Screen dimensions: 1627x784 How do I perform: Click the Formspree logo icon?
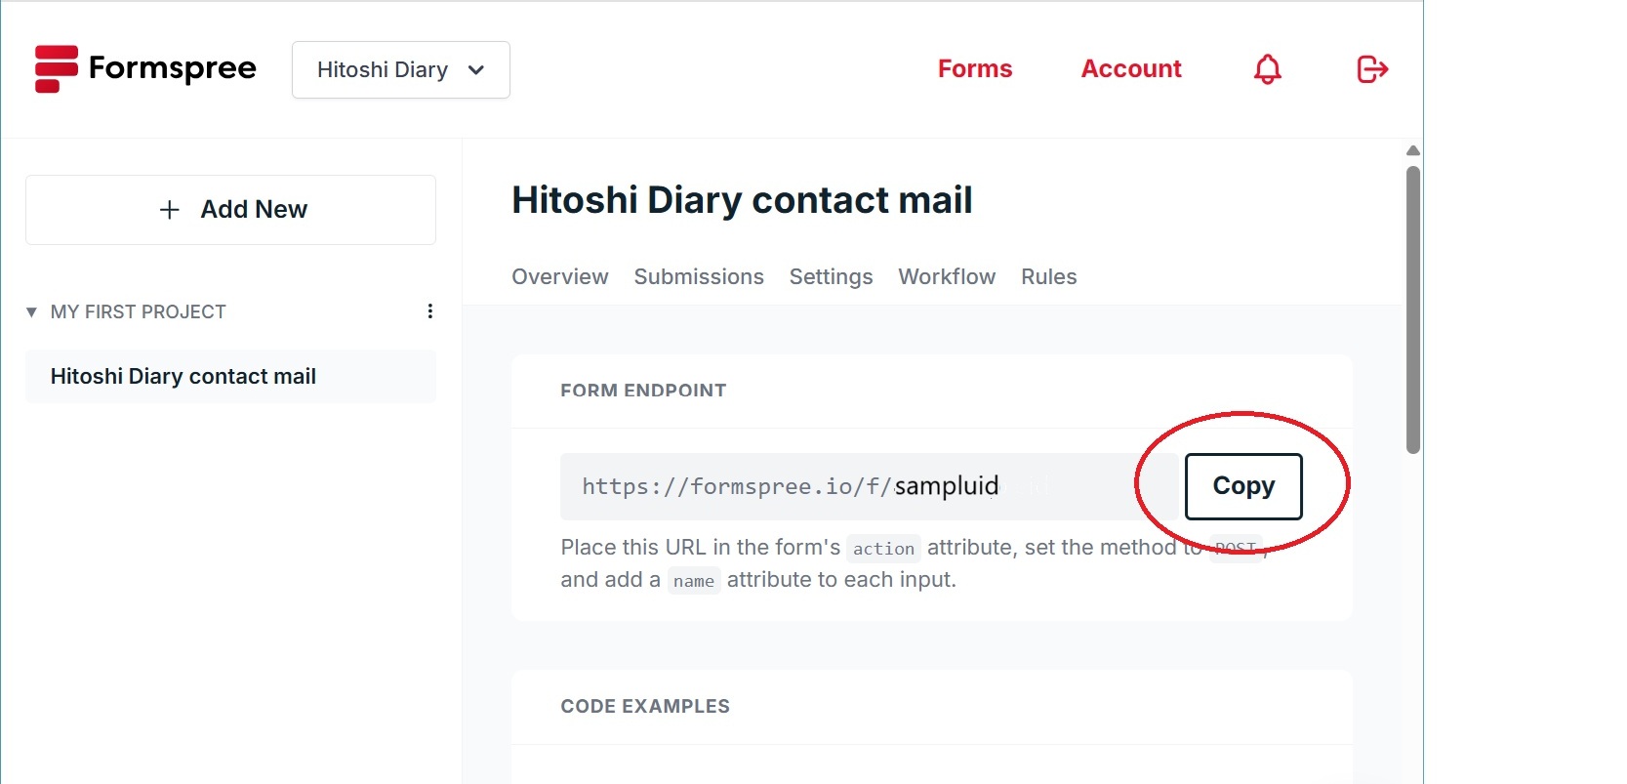click(x=56, y=69)
